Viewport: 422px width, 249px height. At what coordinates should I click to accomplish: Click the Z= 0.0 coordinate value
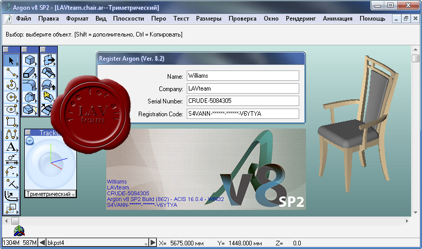click(x=297, y=243)
